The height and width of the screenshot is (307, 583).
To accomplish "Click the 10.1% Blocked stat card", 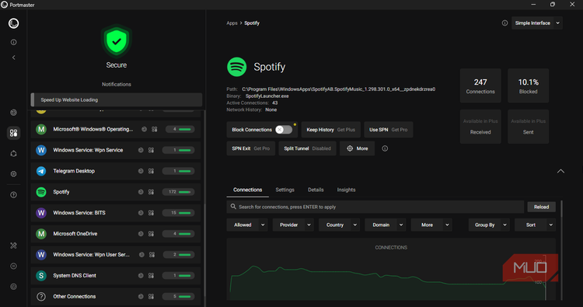I will tap(528, 85).
